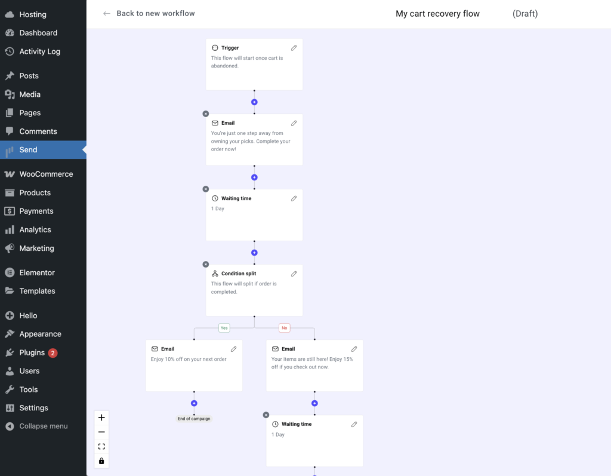Open Plugins with 2 updates
The width and height of the screenshot is (611, 476).
click(43, 353)
